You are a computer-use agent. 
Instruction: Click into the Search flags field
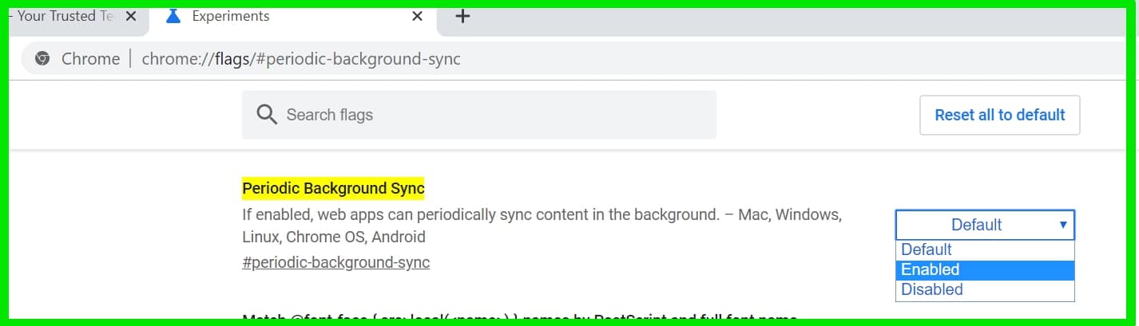coord(479,115)
